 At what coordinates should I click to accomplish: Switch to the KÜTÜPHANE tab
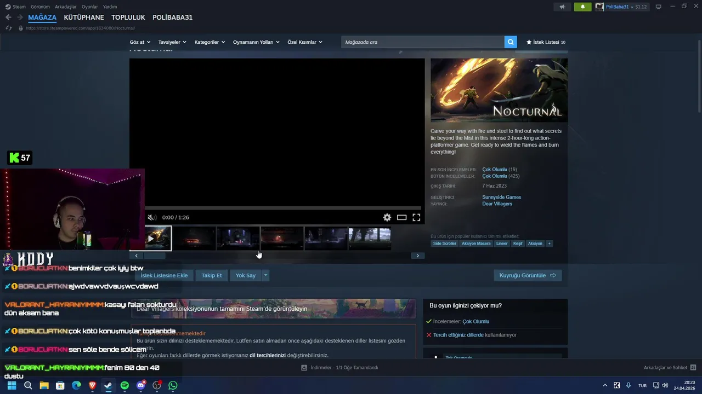pos(84,18)
